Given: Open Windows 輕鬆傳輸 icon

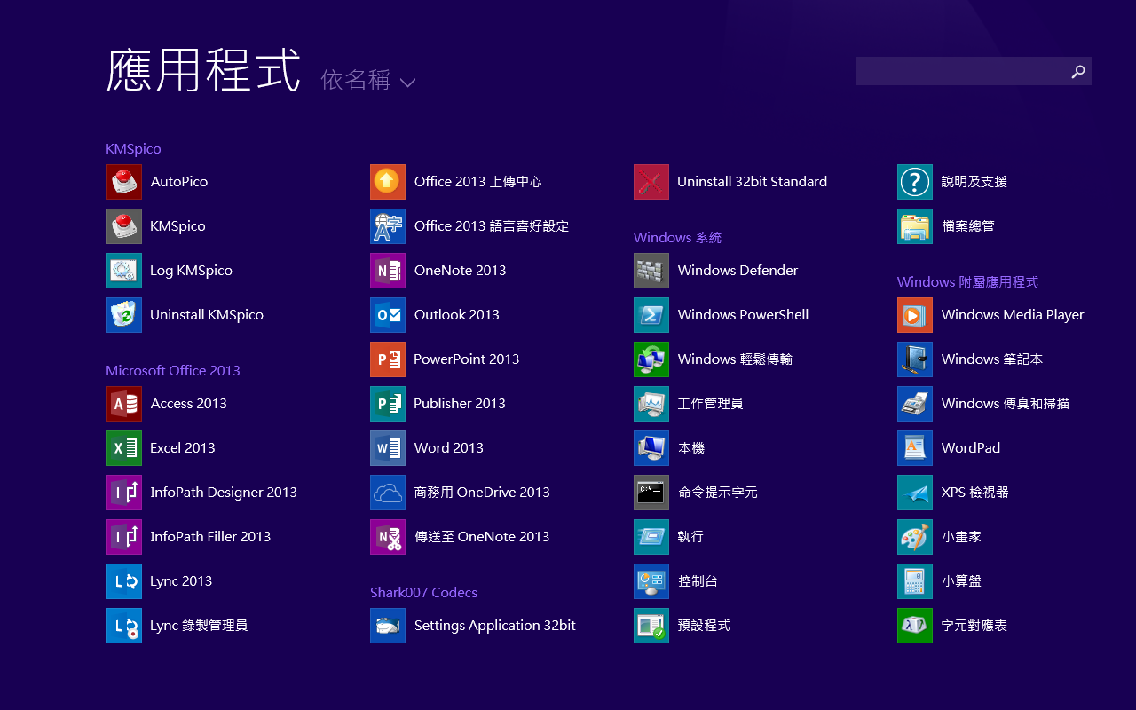Looking at the screenshot, I should click(651, 359).
